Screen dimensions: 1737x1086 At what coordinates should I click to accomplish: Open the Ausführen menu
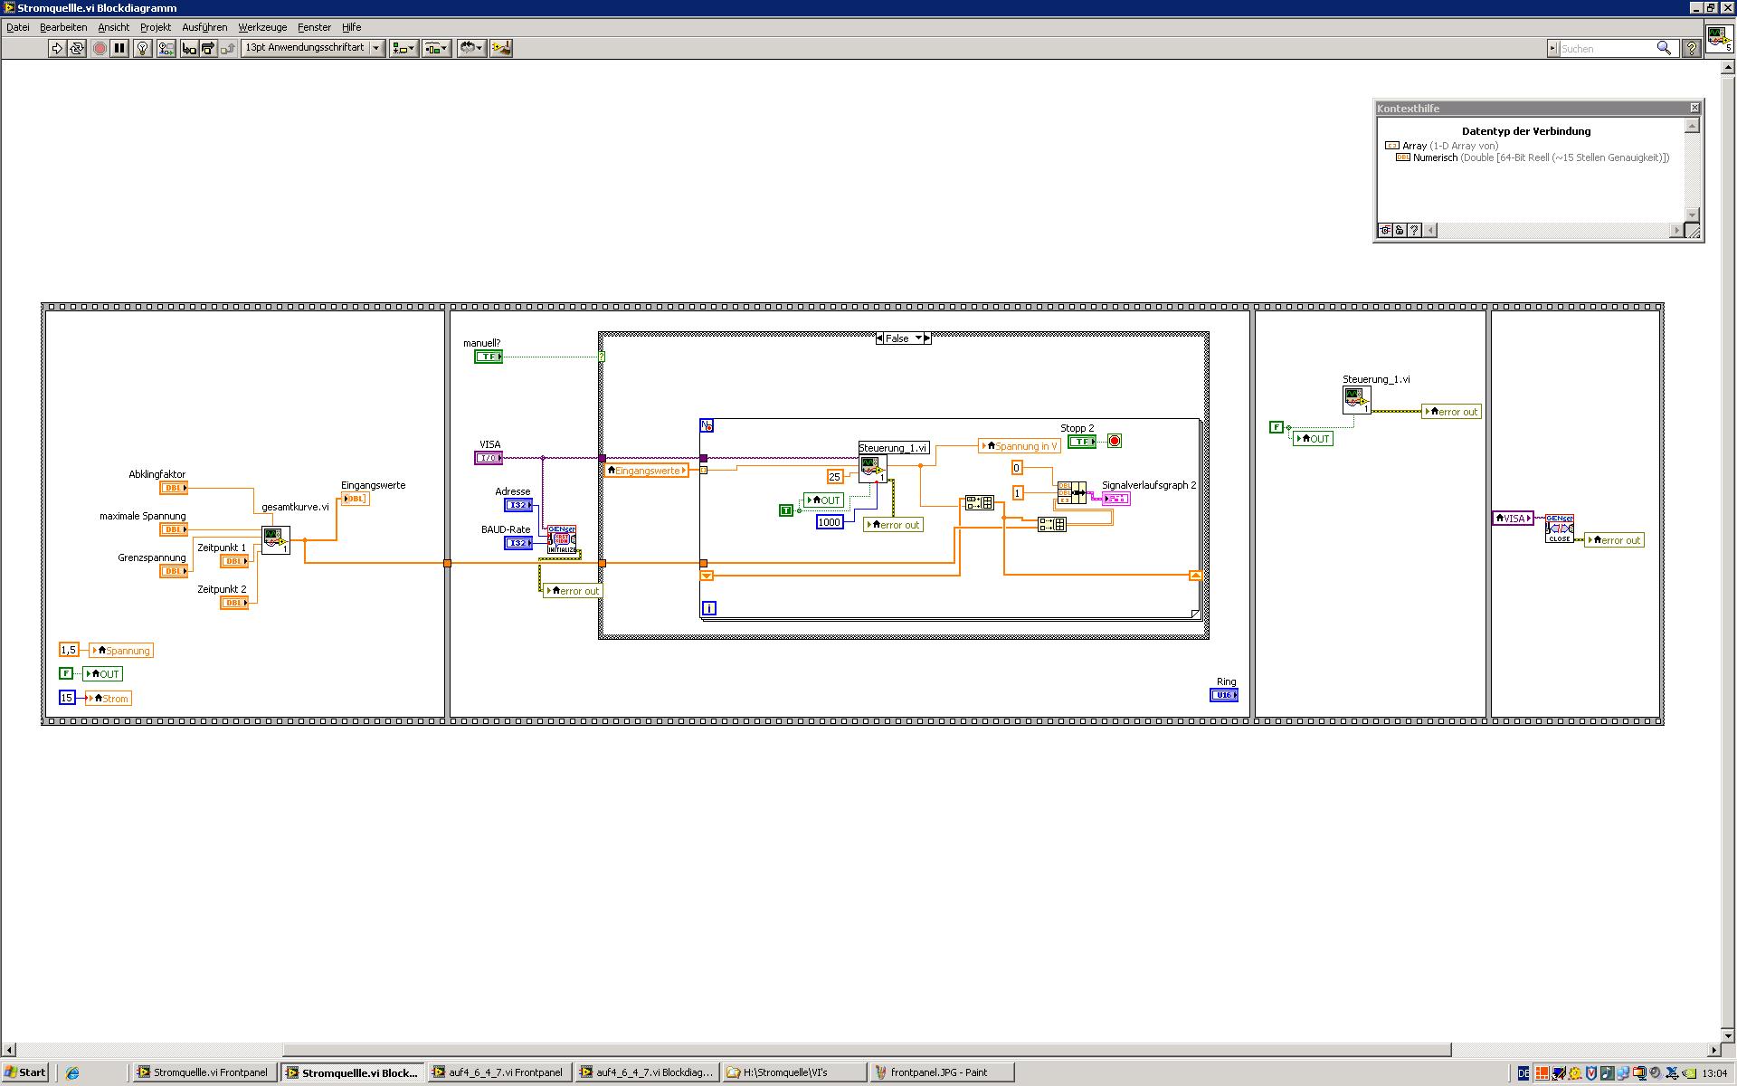[x=204, y=27]
